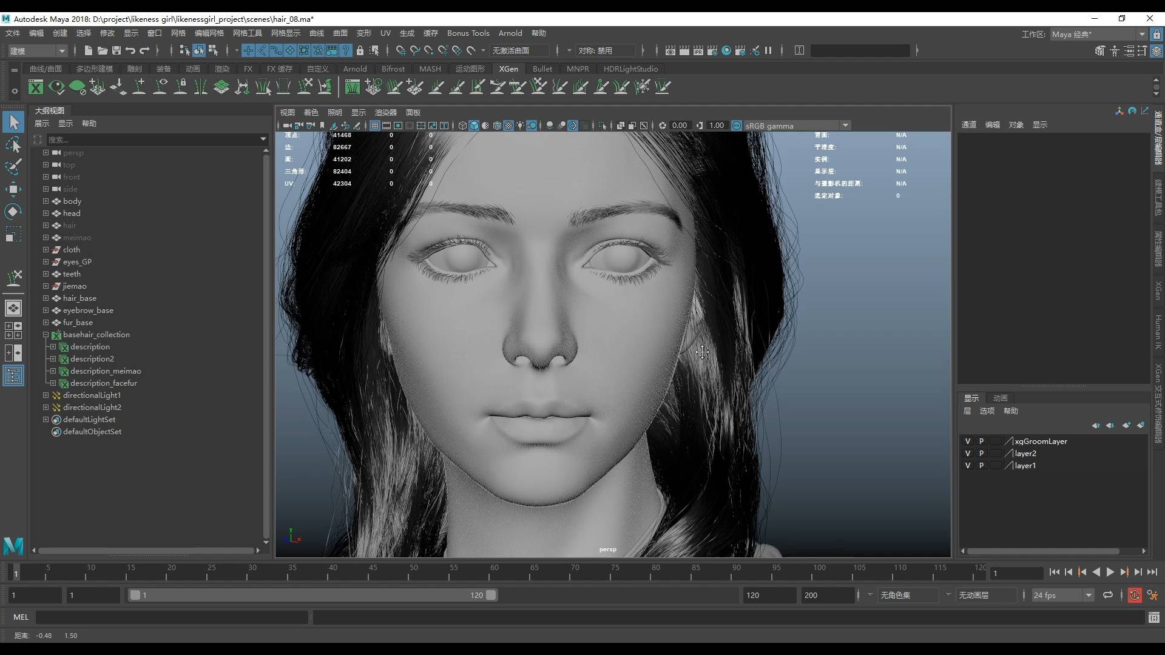This screenshot has width=1165, height=655.
Task: Open the Maya 经典 workspace dropdown
Action: 1098,34
